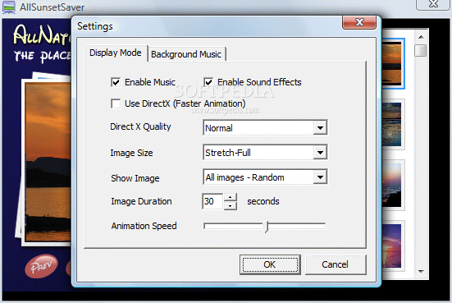Select the Display Mode tab
The width and height of the screenshot is (452, 303).
(116, 53)
